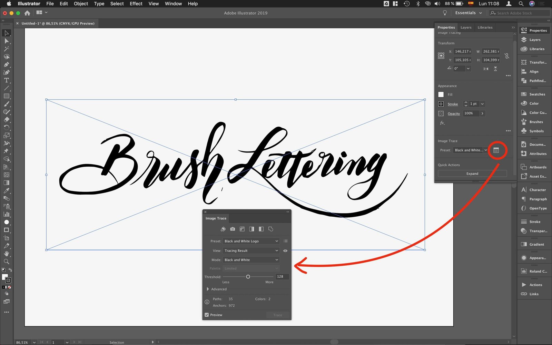This screenshot has width=552, height=345.
Task: Open the Image Trace Preset dropdown
Action: pyautogui.click(x=251, y=241)
